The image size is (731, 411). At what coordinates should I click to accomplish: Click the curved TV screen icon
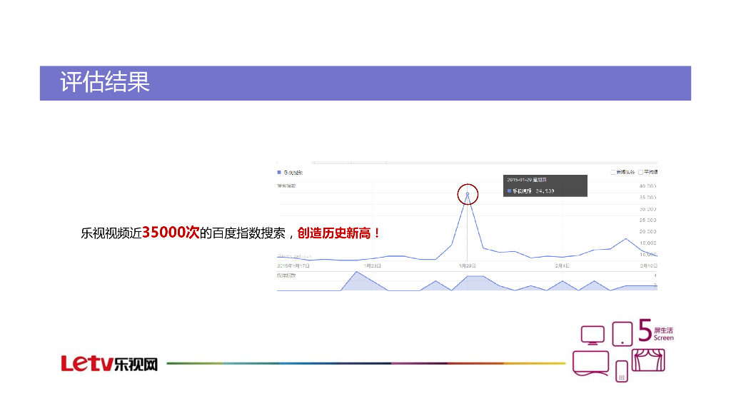[x=590, y=363]
